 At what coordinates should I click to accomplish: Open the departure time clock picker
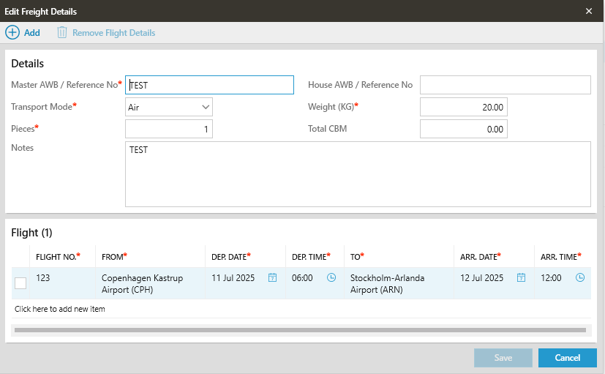[331, 278]
